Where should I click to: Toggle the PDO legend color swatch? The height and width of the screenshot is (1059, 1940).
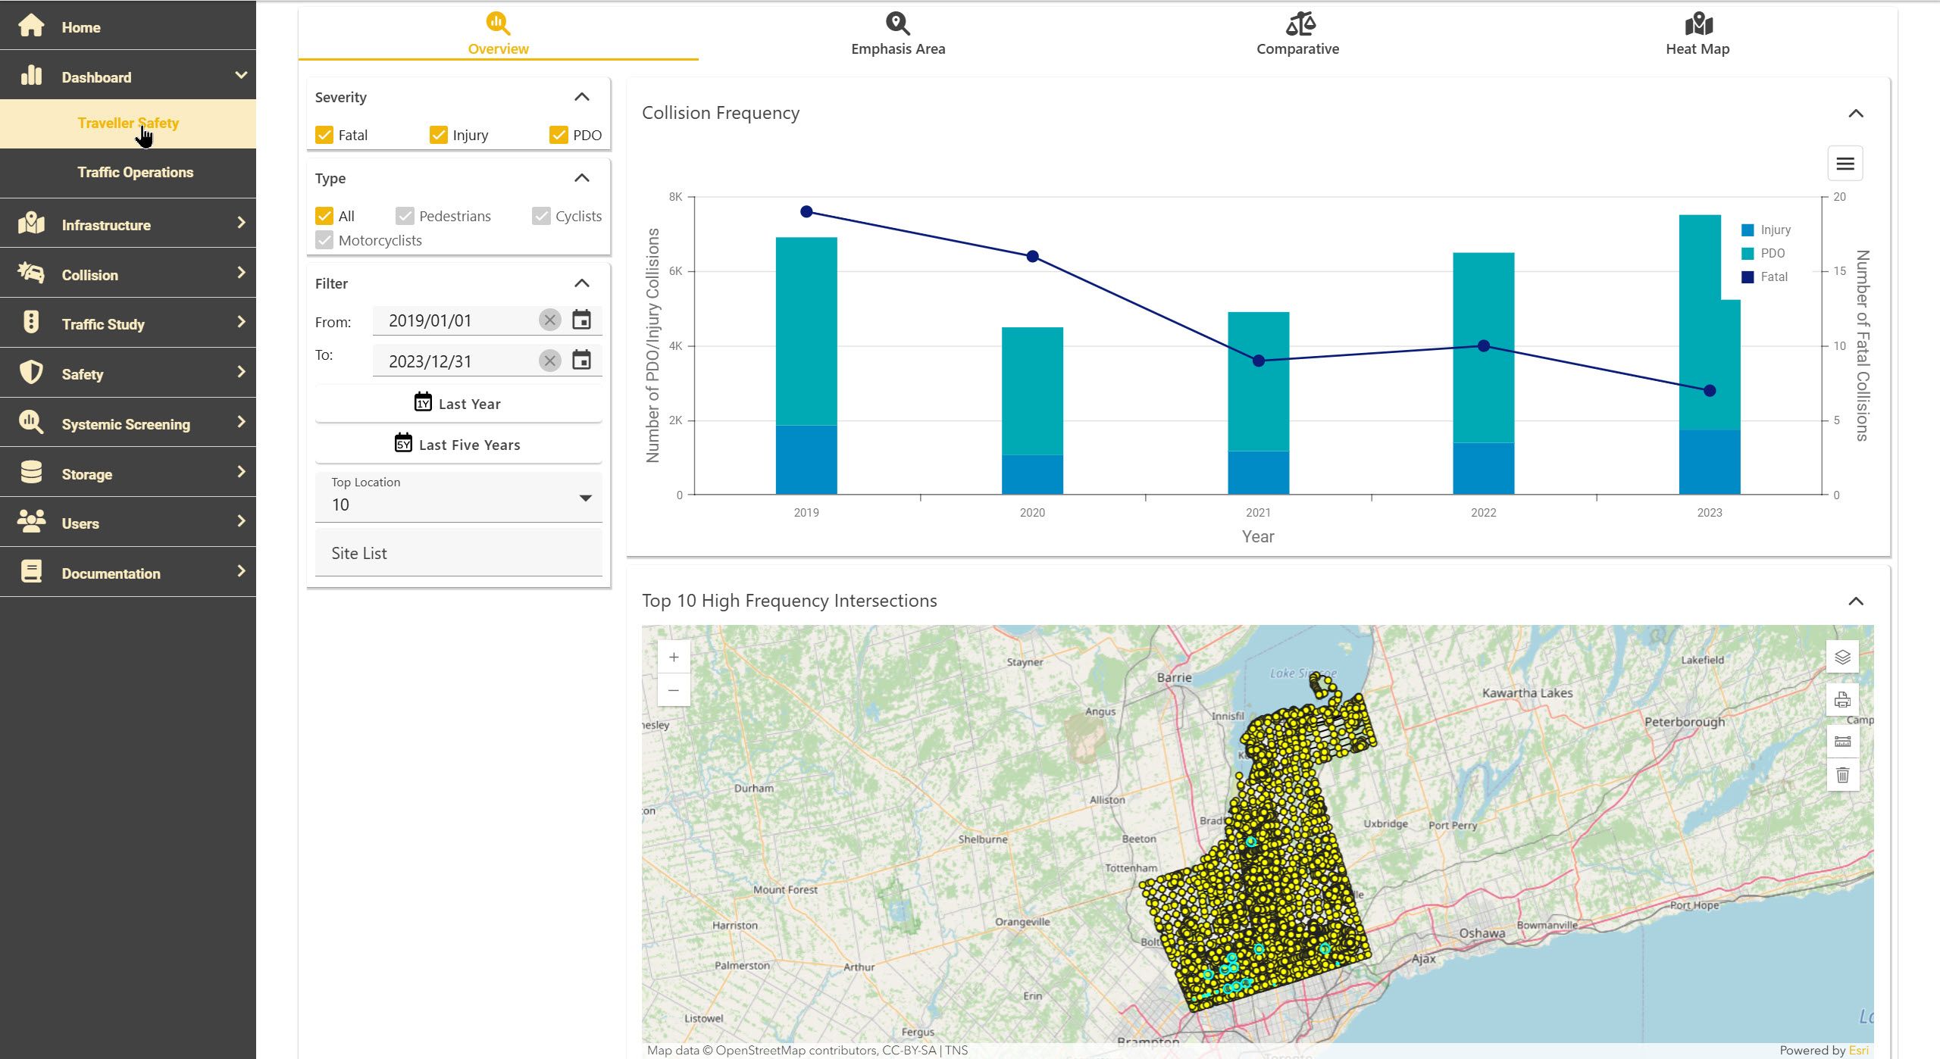click(x=1748, y=253)
